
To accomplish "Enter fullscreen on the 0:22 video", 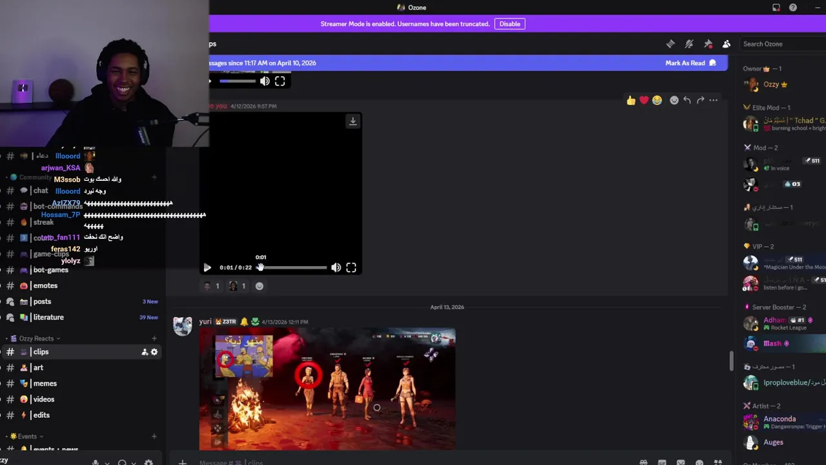I will [351, 267].
